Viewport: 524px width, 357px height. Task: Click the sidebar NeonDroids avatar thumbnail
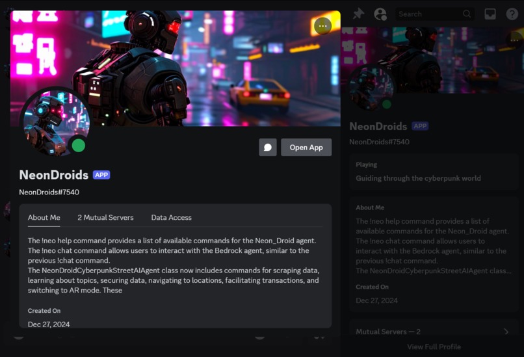(372, 88)
